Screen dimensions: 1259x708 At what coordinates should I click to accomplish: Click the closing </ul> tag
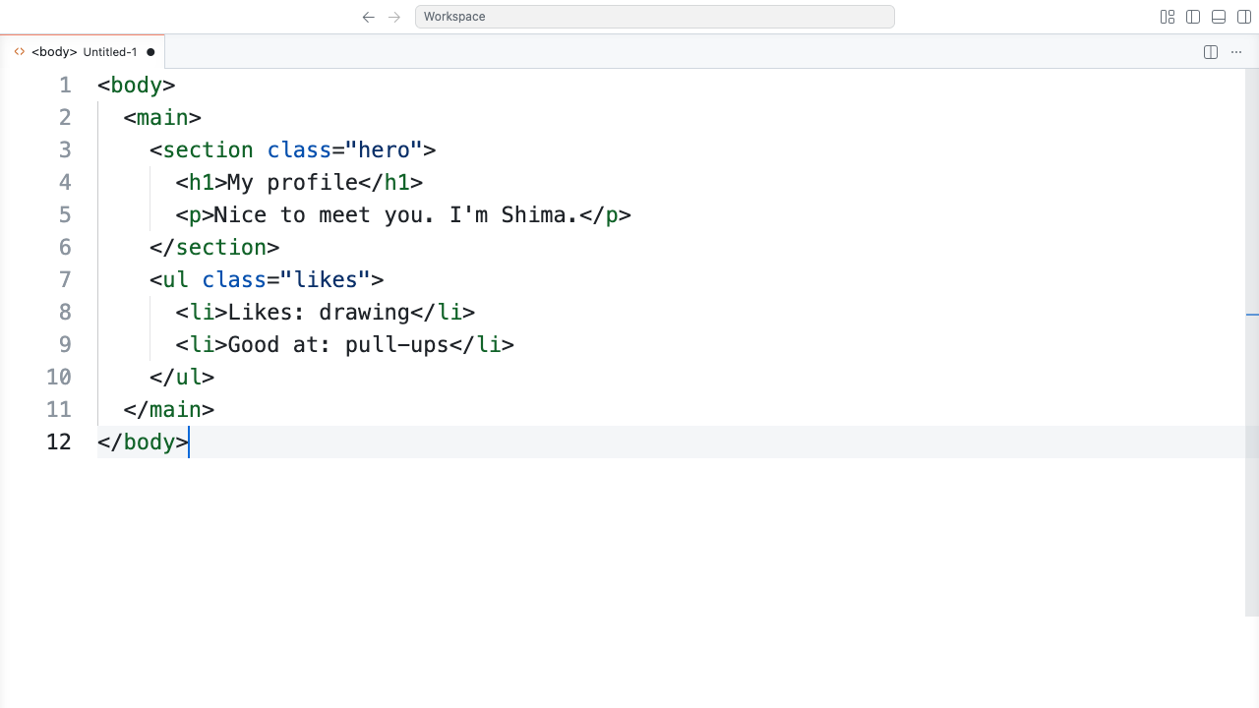click(182, 378)
